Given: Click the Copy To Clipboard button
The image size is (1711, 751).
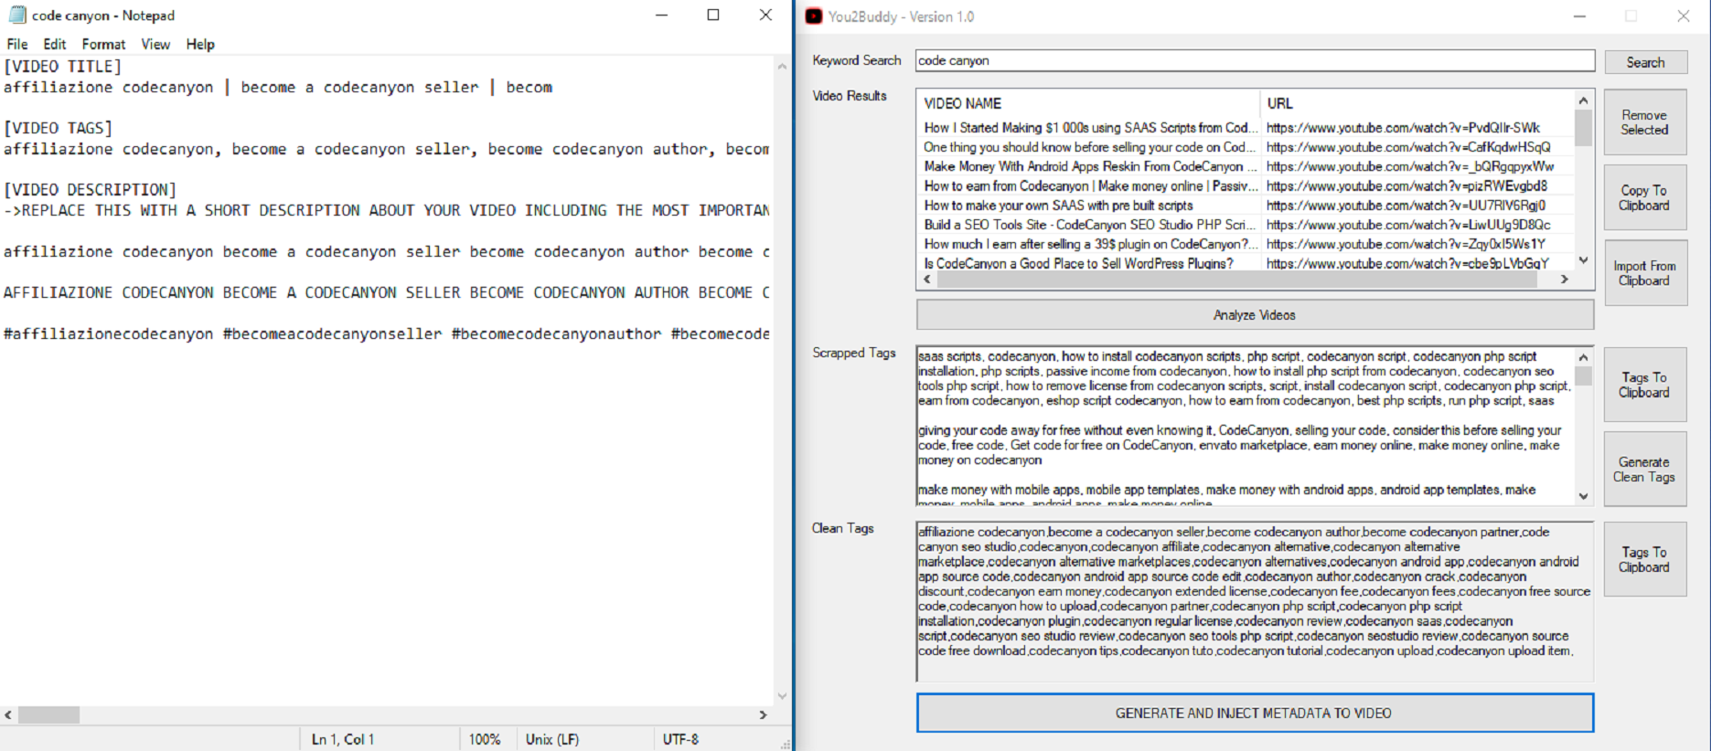Looking at the screenshot, I should [1645, 197].
